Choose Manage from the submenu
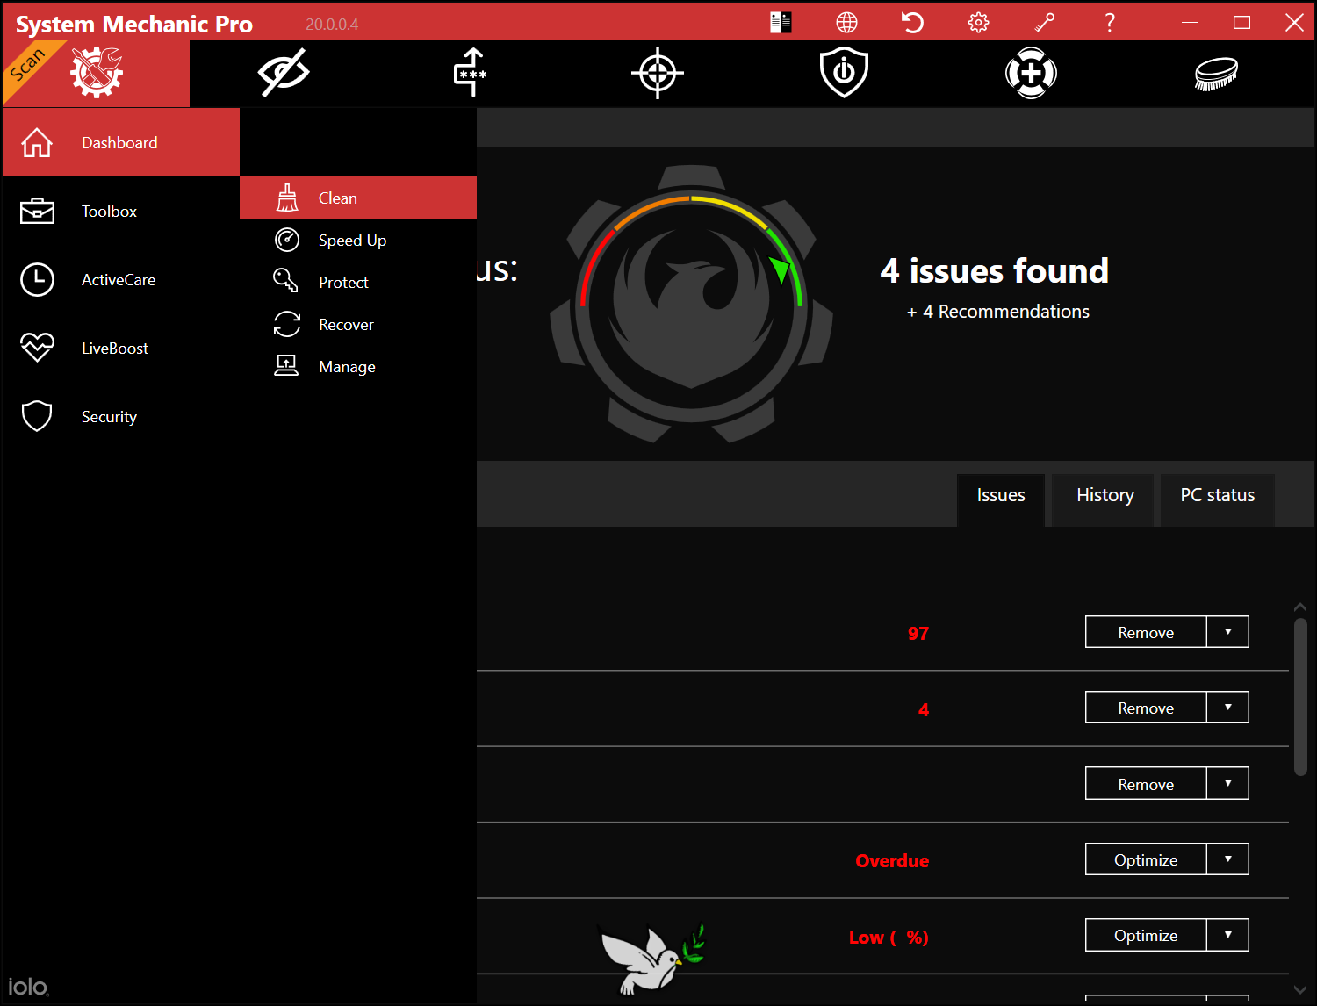 [358, 366]
